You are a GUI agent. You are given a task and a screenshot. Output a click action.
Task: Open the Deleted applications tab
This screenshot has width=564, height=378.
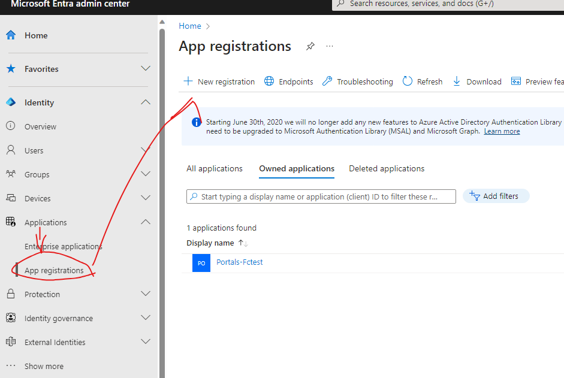pos(386,168)
